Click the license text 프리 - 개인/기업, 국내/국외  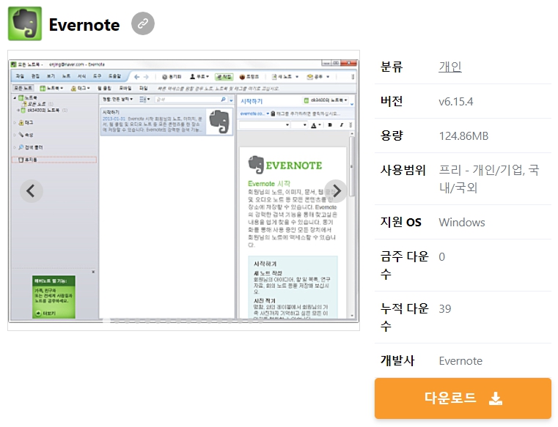coord(489,179)
